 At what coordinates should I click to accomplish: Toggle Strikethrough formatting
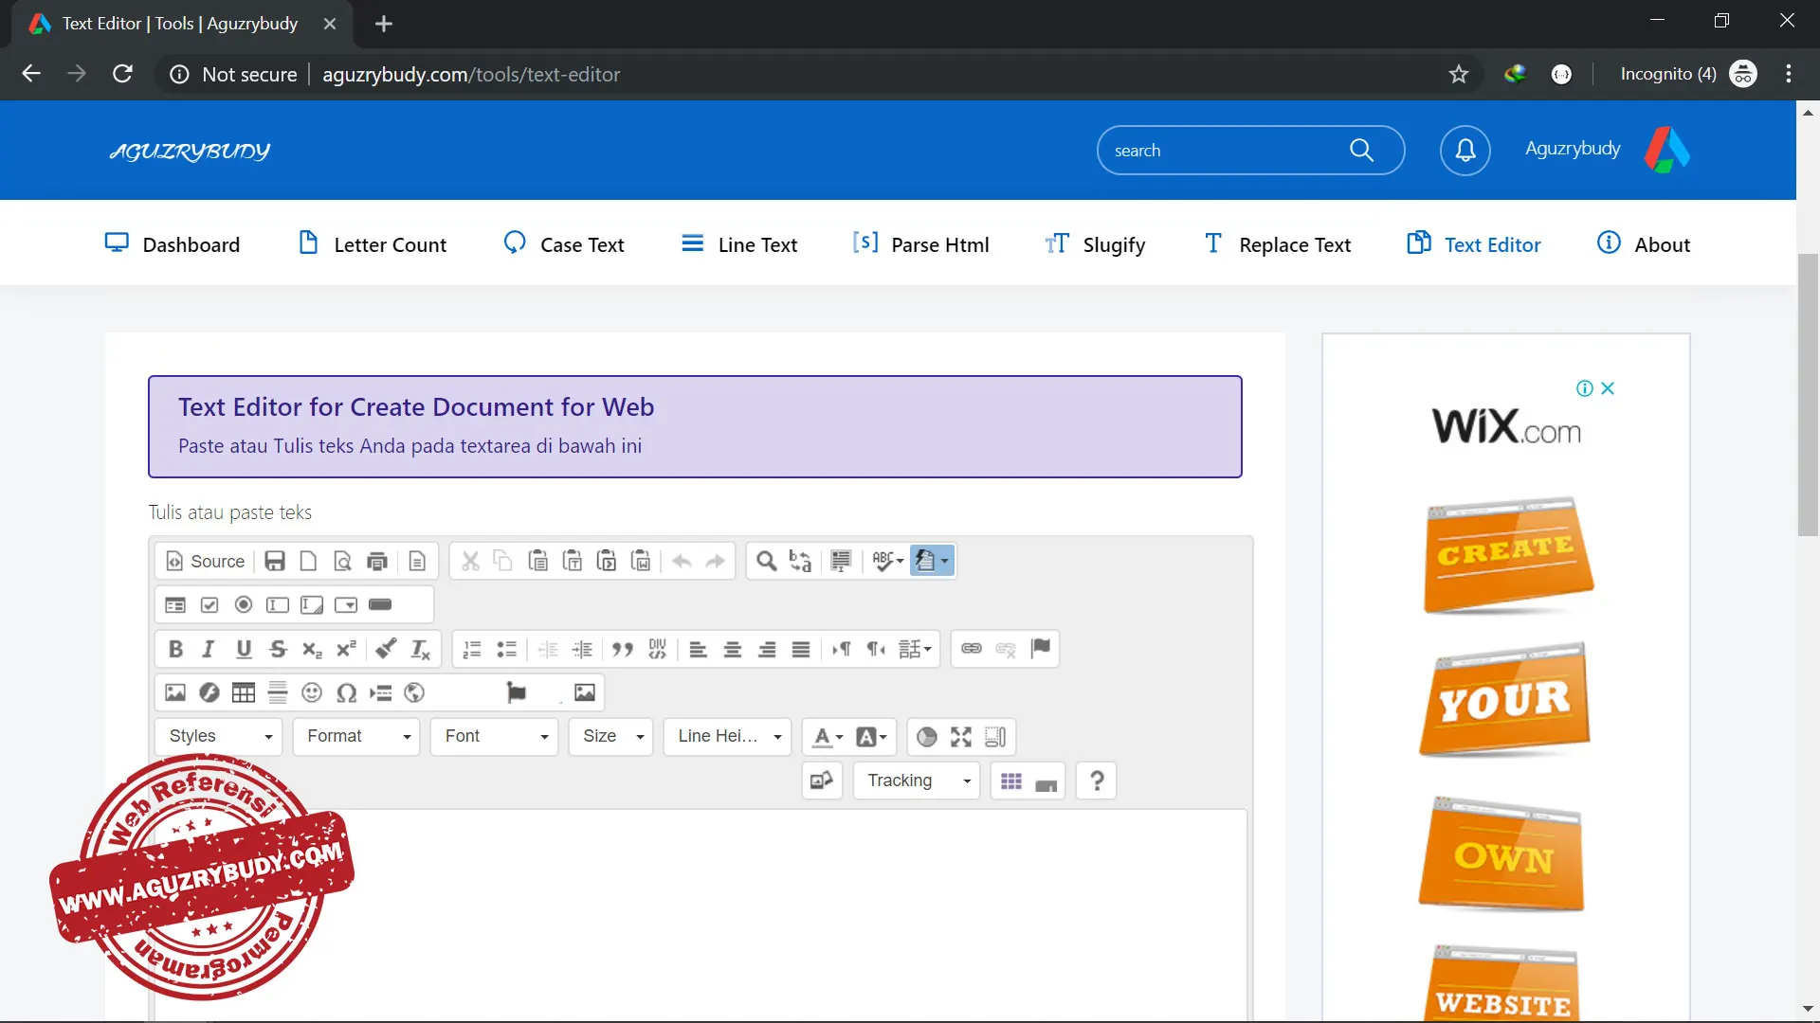click(x=278, y=649)
